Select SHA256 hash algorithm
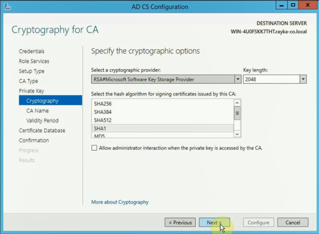 [162, 104]
